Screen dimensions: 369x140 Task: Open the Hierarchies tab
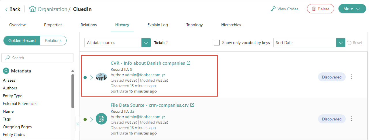click(231, 25)
